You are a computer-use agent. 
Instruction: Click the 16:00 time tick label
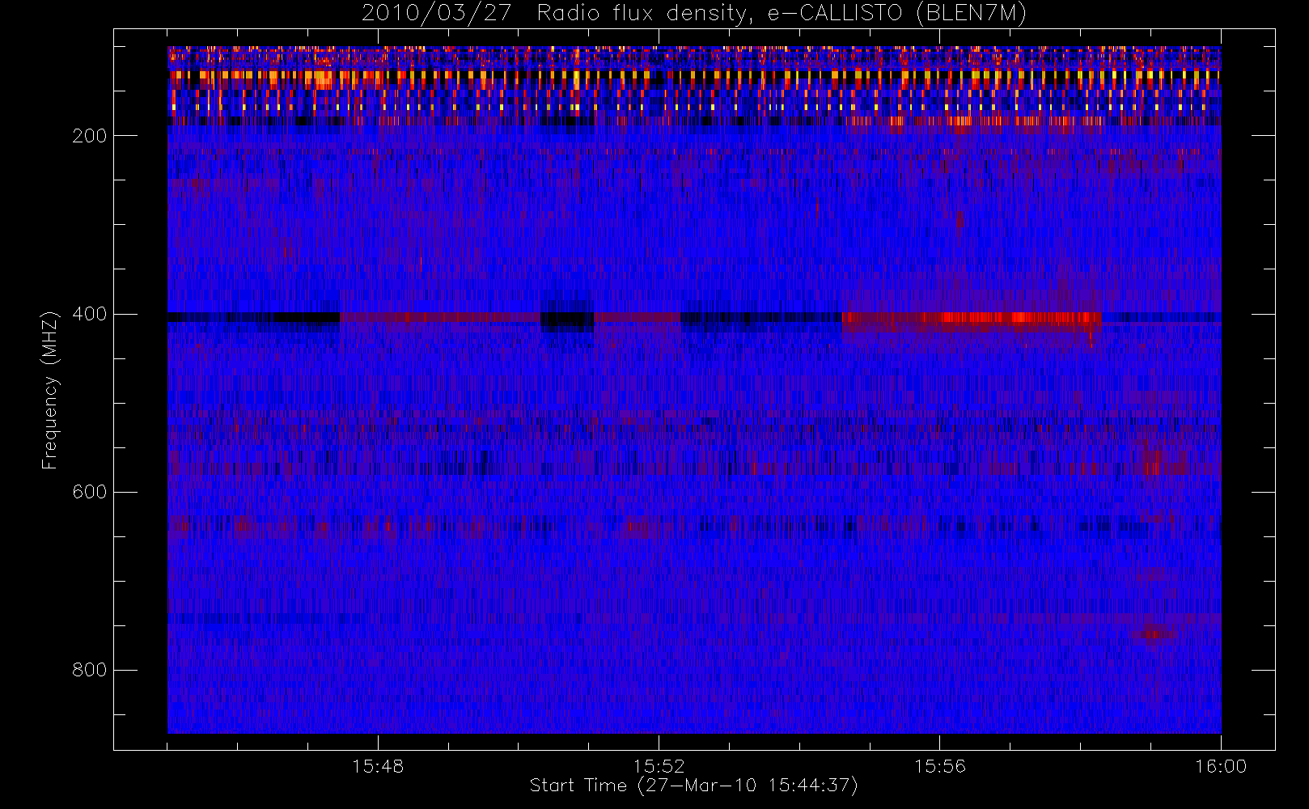point(1221,766)
